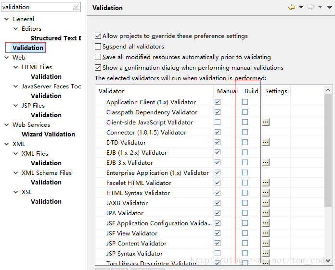Uncheck Manual for Application Client Validator
The image size is (335, 270).
point(218,102)
